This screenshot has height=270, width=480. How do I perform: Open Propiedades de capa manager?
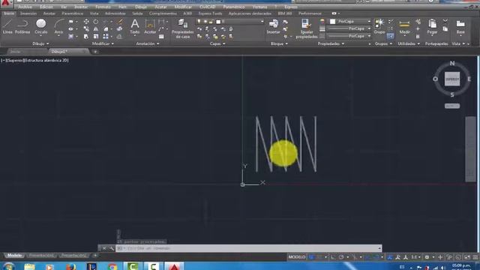click(182, 28)
